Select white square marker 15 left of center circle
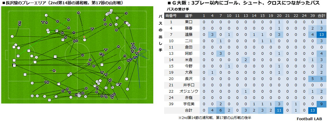The image size is (327, 121). [63, 40]
